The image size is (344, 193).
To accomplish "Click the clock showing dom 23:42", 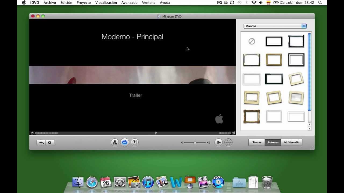I will tap(306, 3).
